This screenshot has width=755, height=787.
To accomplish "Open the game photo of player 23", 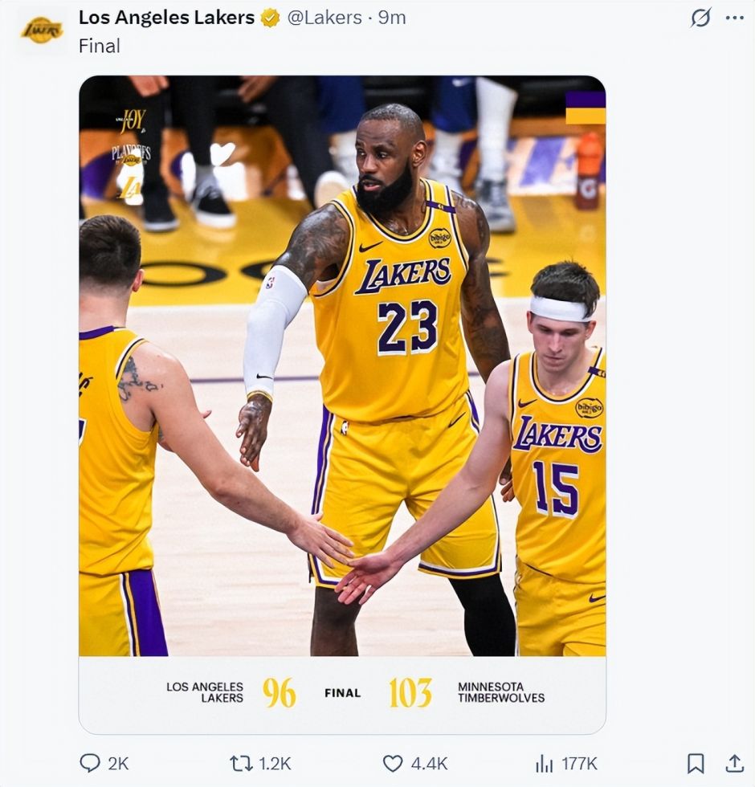I will 342,365.
